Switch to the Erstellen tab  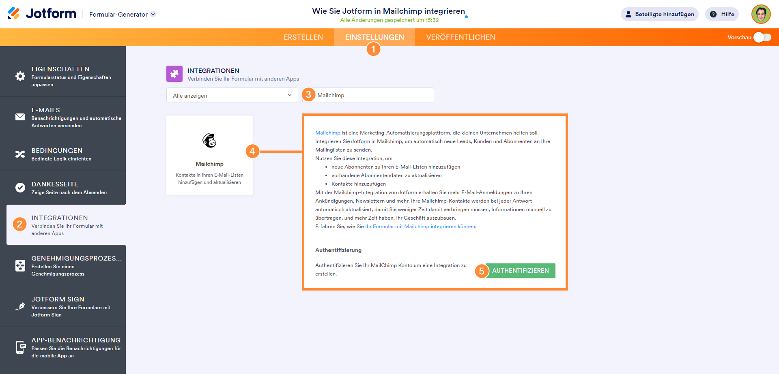(x=303, y=37)
